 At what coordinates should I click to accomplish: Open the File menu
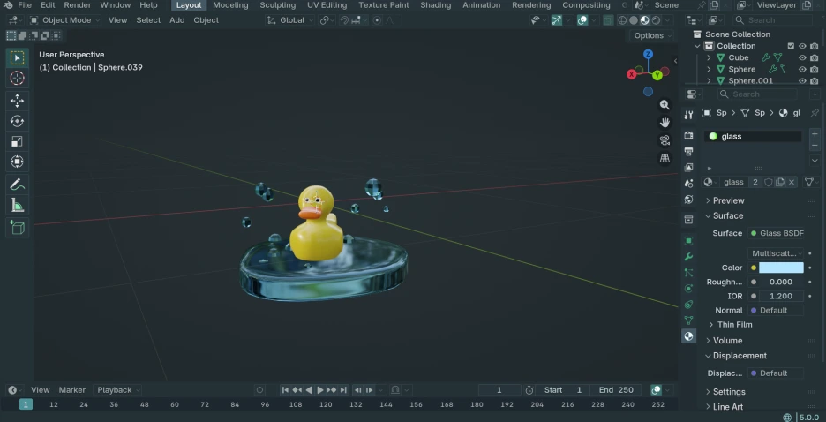24,5
